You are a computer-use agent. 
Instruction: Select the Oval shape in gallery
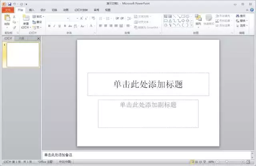(188, 16)
